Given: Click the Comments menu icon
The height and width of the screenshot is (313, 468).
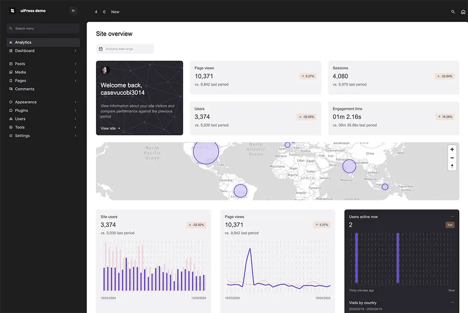Looking at the screenshot, I should (11, 89).
